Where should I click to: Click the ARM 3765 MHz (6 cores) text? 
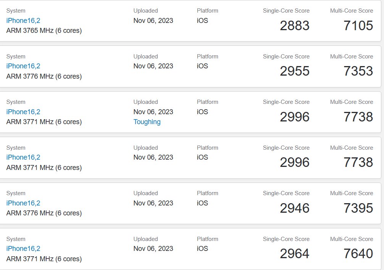coord(44,31)
